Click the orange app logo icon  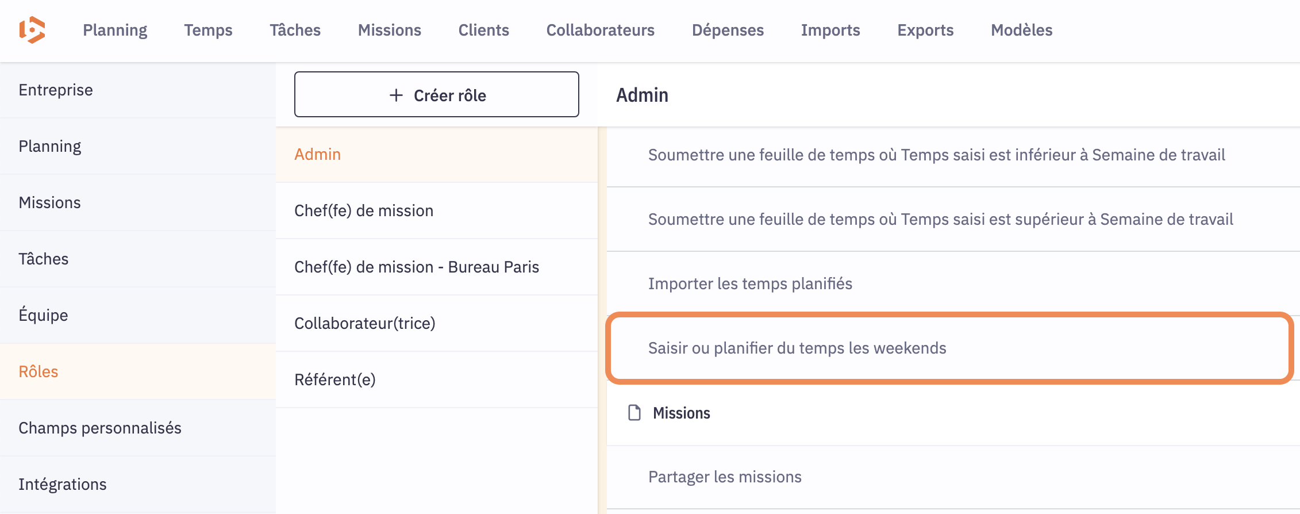click(x=32, y=30)
